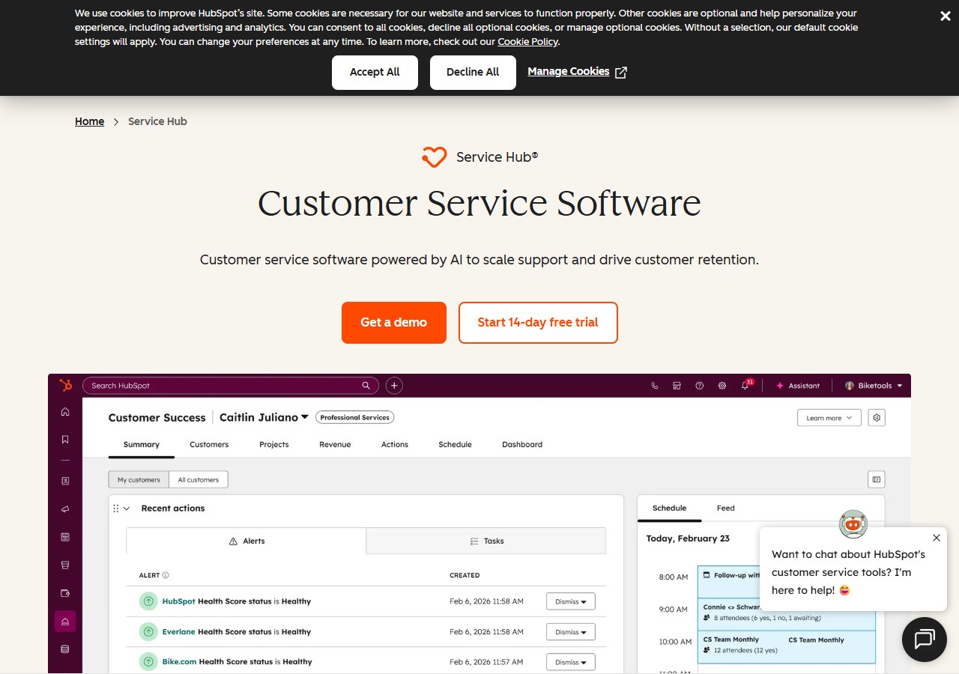Select the Schedule tab in the side panel
This screenshot has height=674, width=959.
click(669, 508)
